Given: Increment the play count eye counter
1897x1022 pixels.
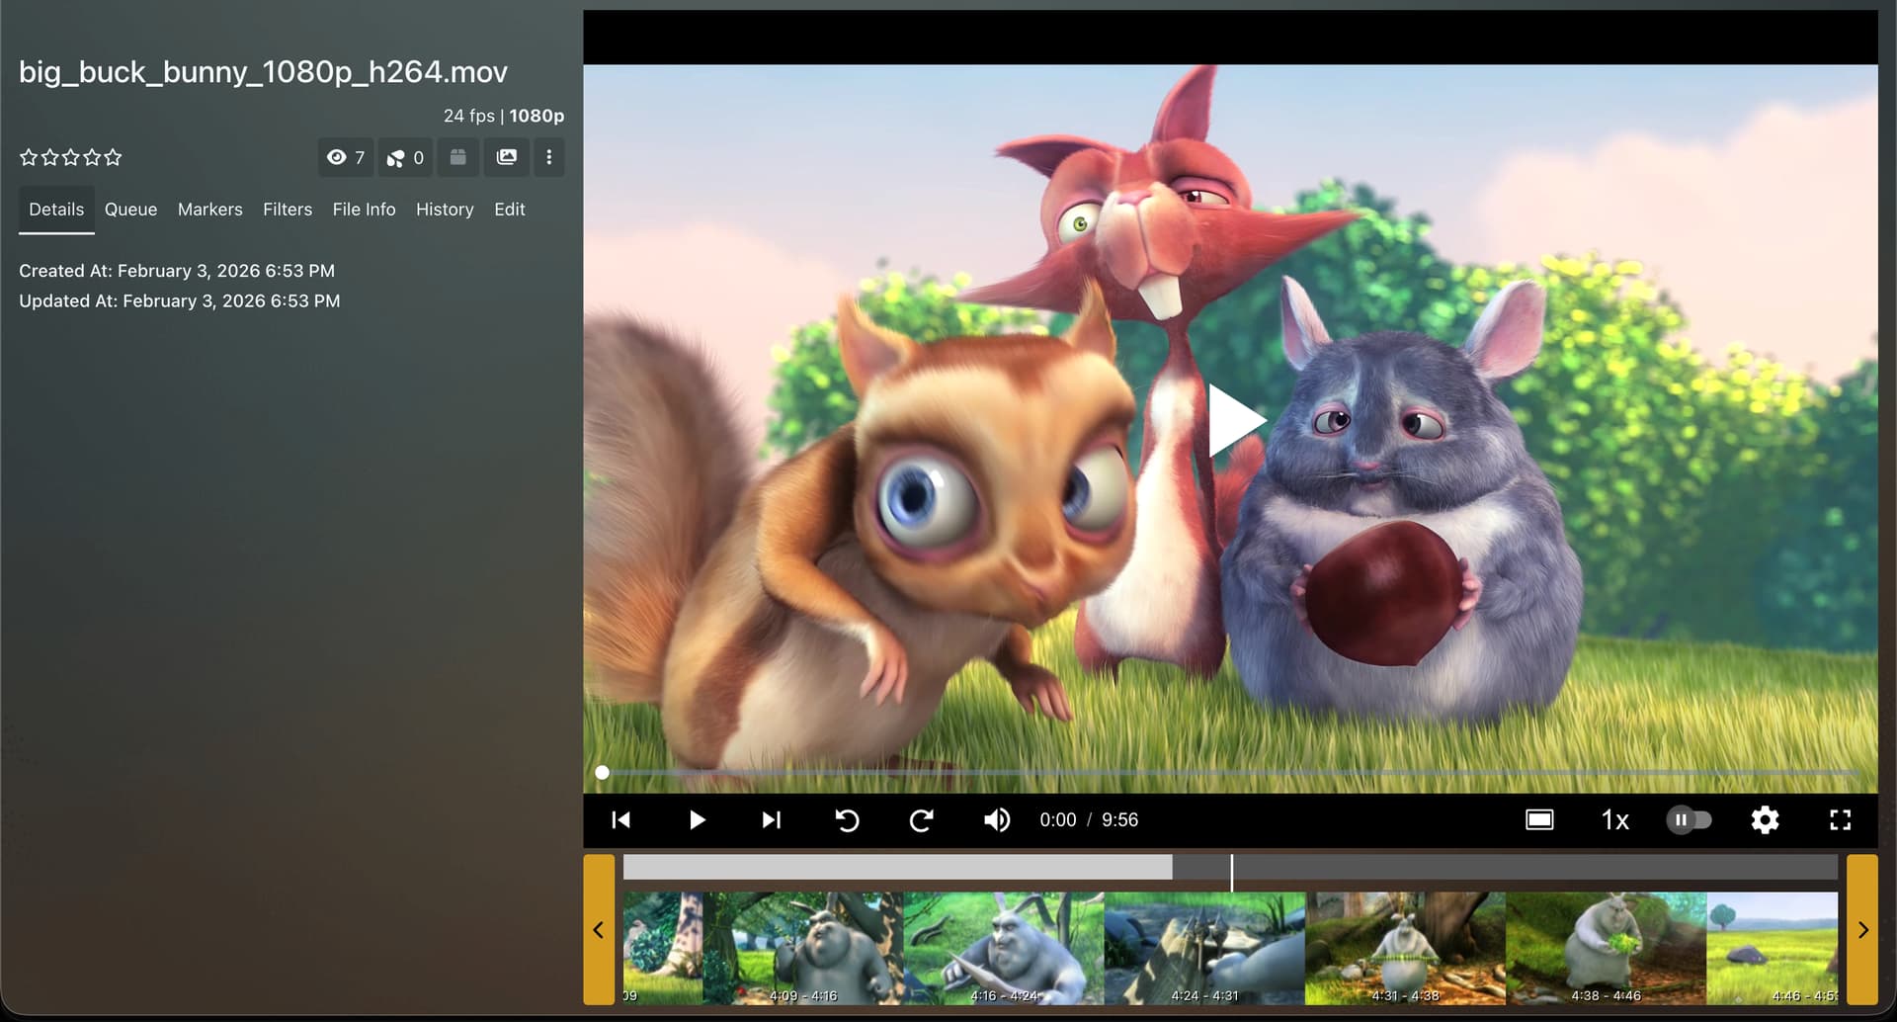Looking at the screenshot, I should tap(346, 157).
